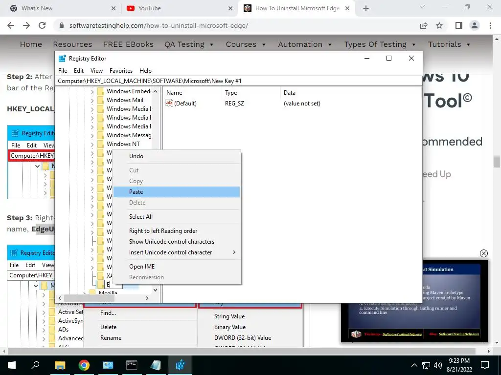Expand the Windows Messaging tree node
The width and height of the screenshot is (501, 375).
tap(92, 136)
